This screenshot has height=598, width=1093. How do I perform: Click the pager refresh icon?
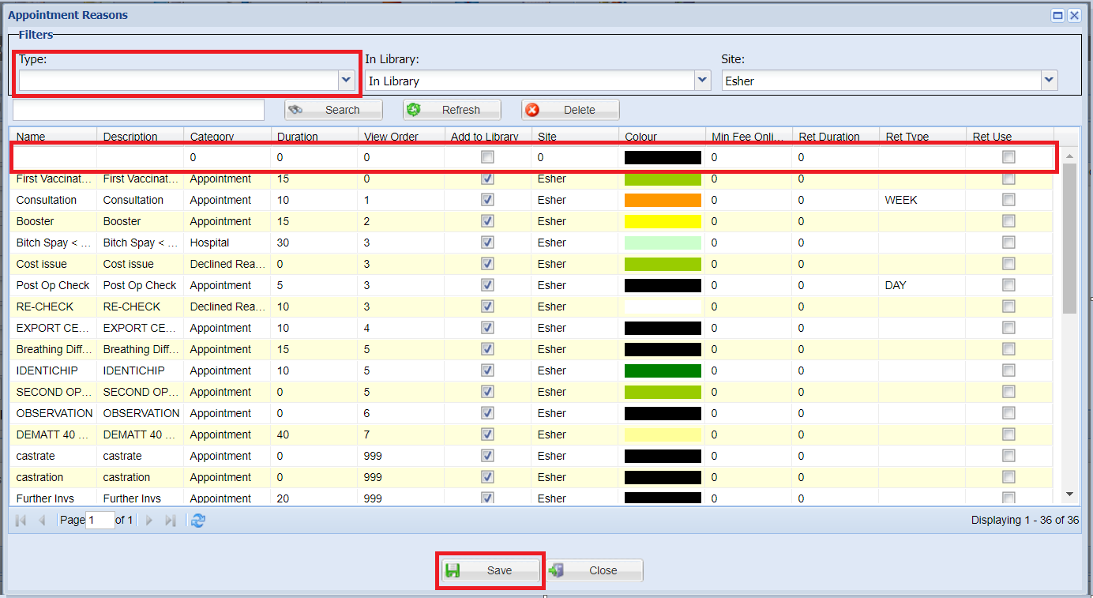[198, 521]
